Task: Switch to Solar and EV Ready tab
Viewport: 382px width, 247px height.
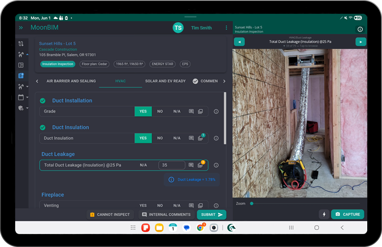Action: pos(166,81)
